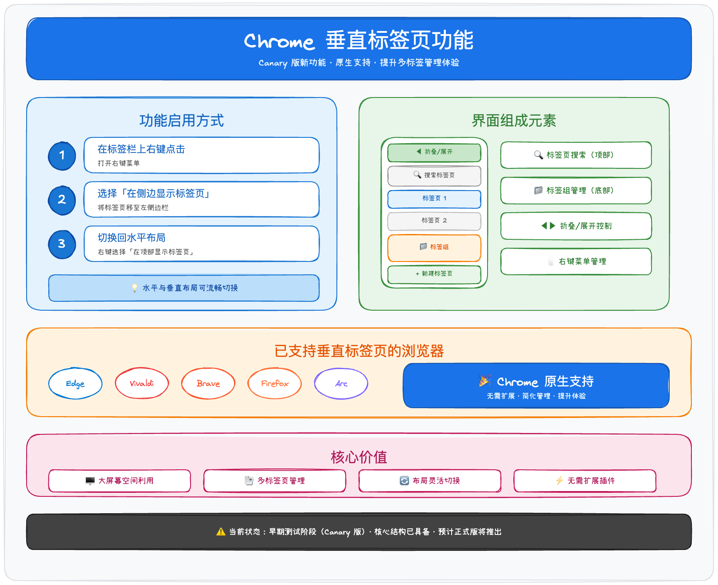Viewport: 718px width, 585px height.
Task: Select 标签页 2 in the vertical sidebar
Action: tap(434, 221)
